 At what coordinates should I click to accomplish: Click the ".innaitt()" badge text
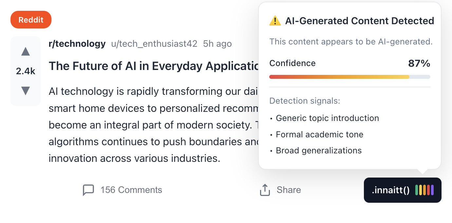[x=391, y=190]
